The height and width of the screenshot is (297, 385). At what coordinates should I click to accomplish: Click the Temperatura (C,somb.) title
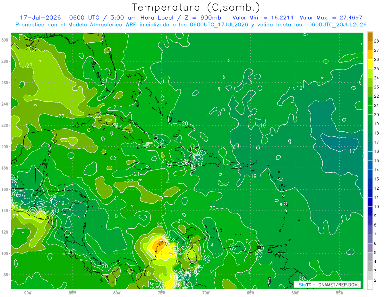coord(196,7)
